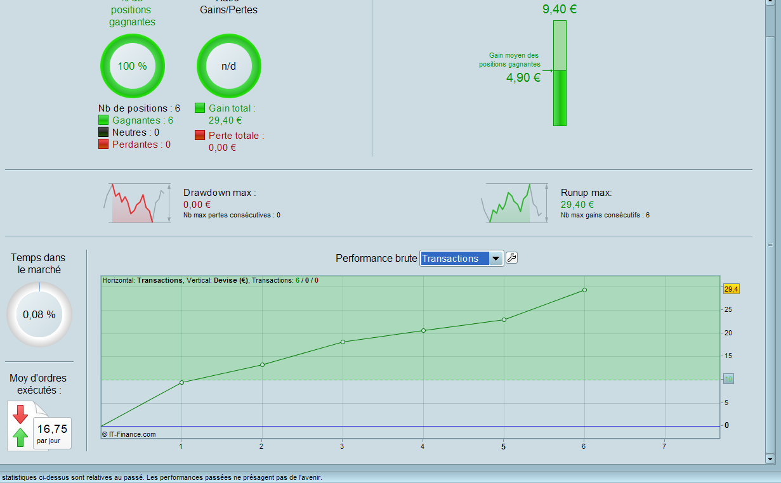Click the green average gain bar gauge
Viewport: 781px width, 483px height.
tap(560, 73)
